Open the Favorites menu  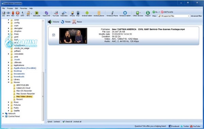point(23,8)
